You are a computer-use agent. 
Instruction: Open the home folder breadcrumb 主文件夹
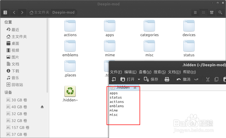tap(39, 12)
